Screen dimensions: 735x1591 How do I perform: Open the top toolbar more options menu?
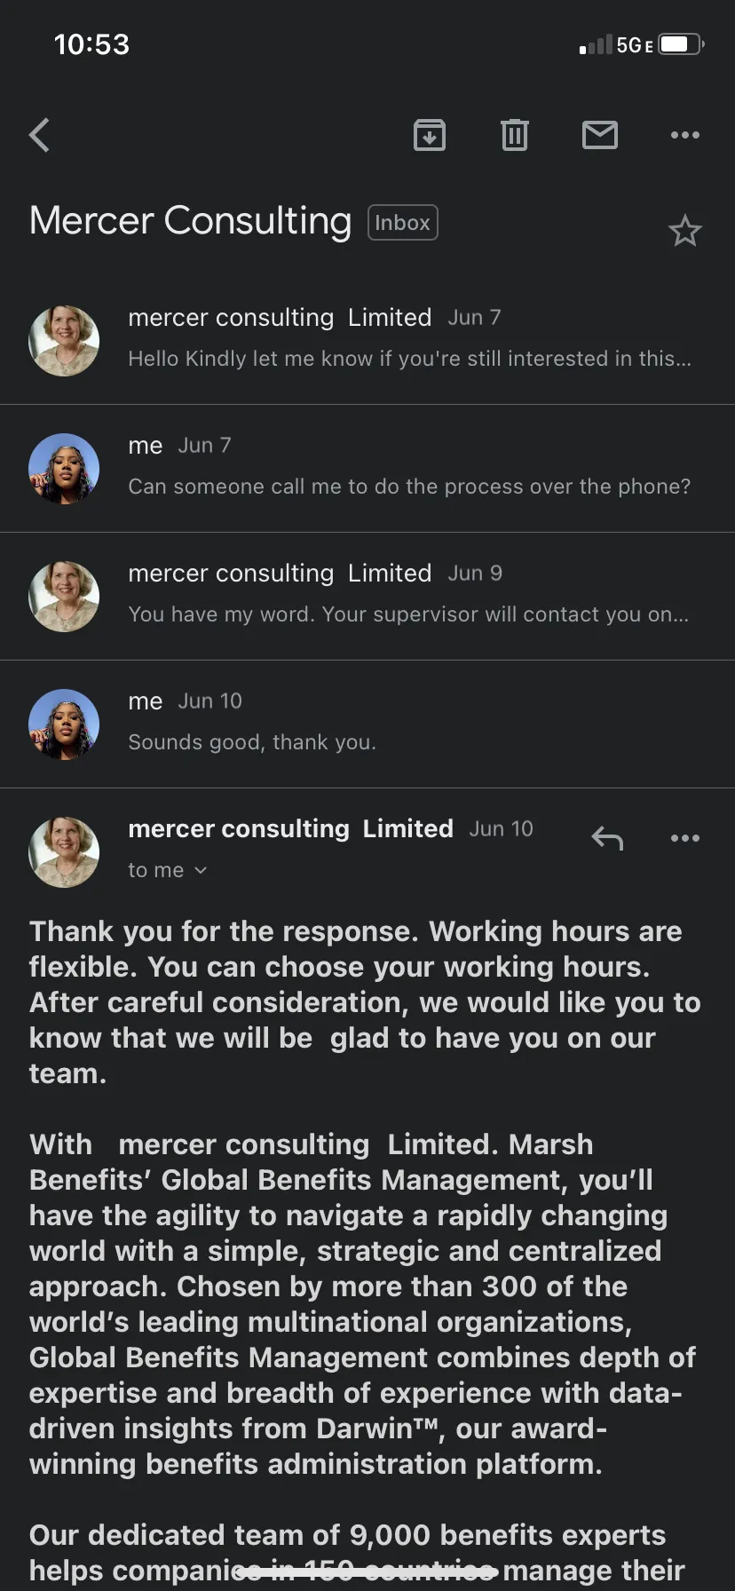click(685, 135)
